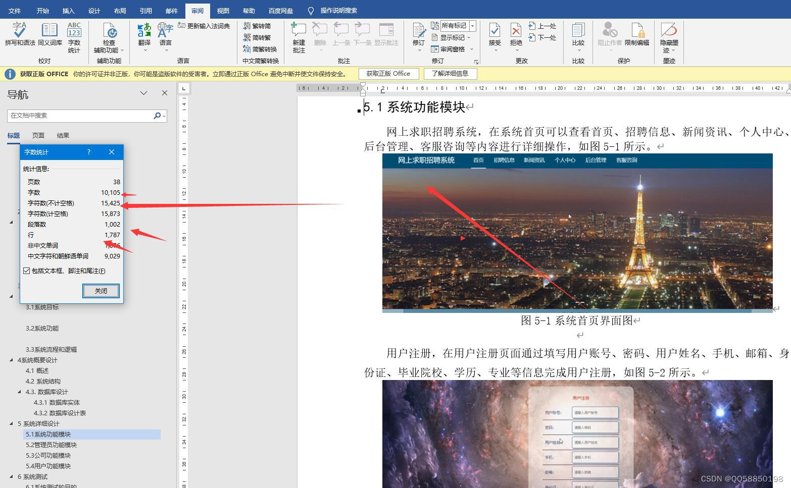
Task: Click the ruler tab selector icon
Action: [x=184, y=89]
